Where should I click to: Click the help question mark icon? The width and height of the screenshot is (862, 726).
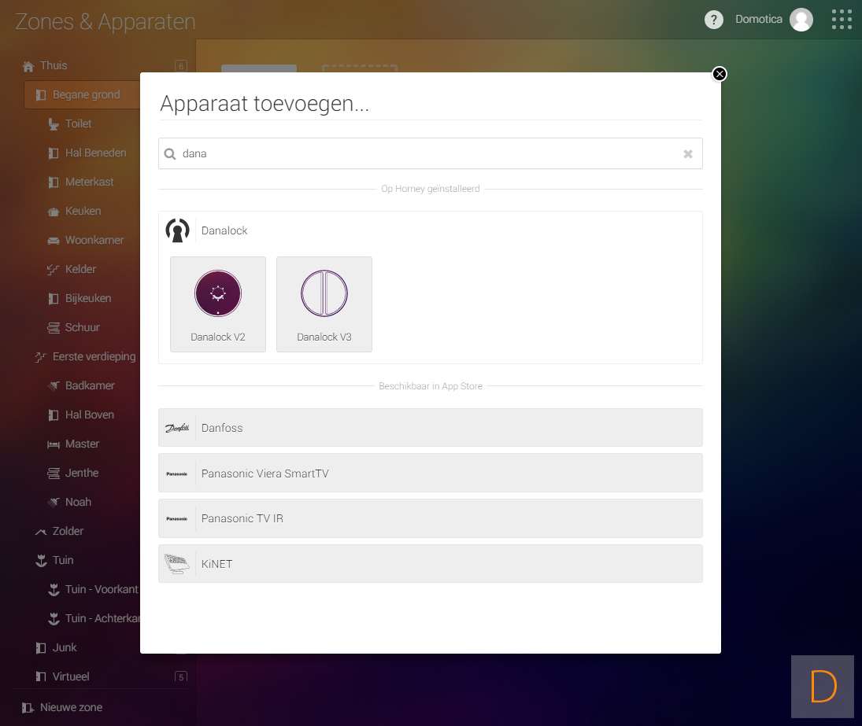[713, 20]
